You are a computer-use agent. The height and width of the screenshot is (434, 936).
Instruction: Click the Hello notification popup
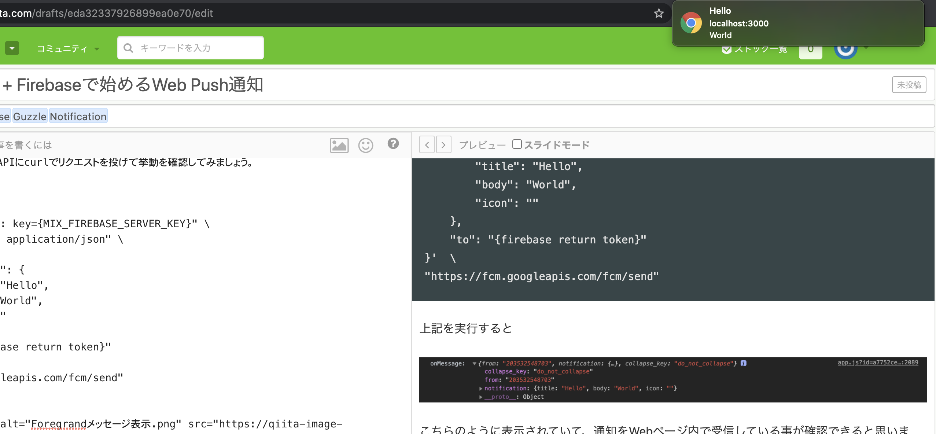pos(798,23)
